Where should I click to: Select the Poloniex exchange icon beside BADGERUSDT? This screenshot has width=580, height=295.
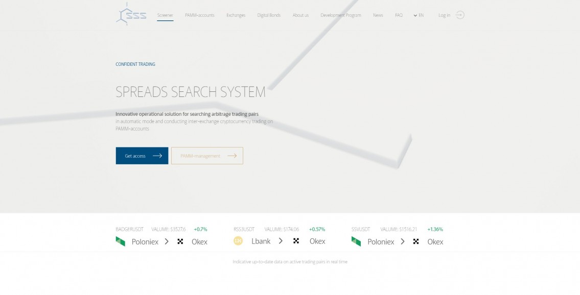point(122,241)
